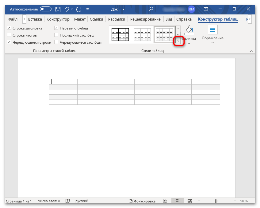
Task: Open the Quick Access Toolbar customize dropdown
Action: [88, 9]
